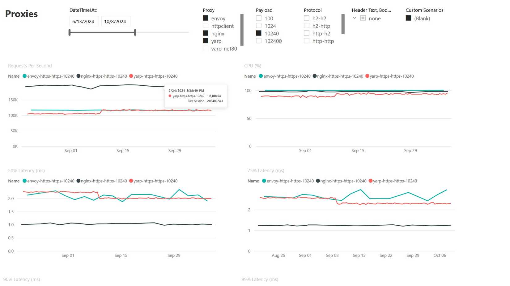
Task: Enable the 1024 payload checkbox
Action: click(259, 26)
